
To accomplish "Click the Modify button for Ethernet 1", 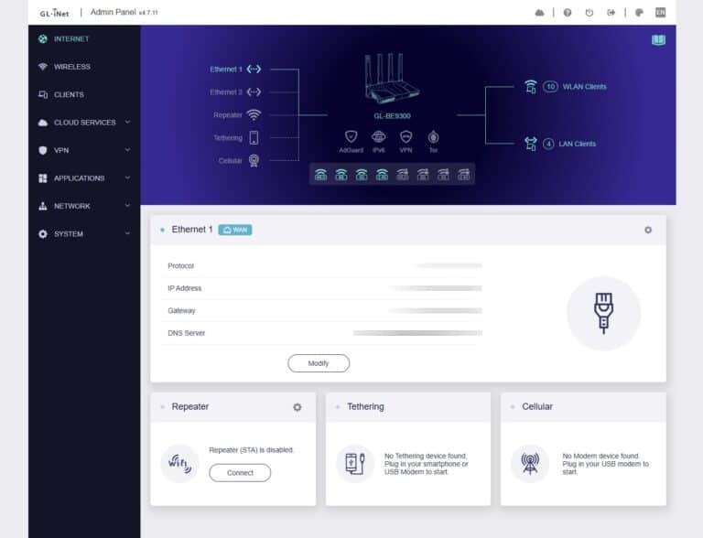I will 319,363.
